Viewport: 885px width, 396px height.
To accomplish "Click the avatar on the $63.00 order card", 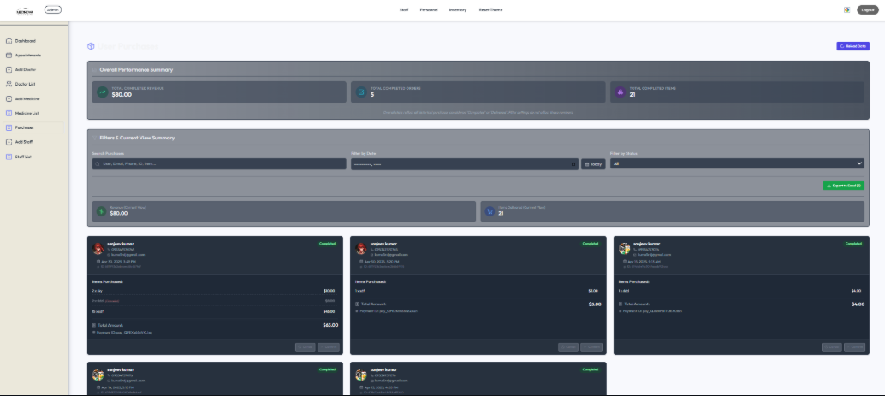I will tap(98, 249).
